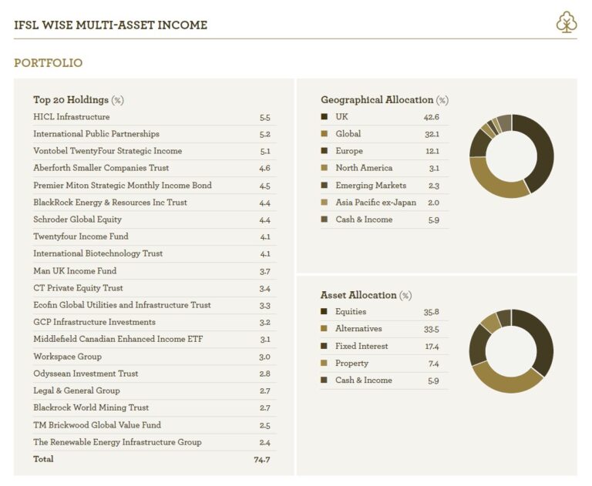Select the Asia Pacific ex-Japan legend swatch
The height and width of the screenshot is (486, 592).
[x=325, y=203]
